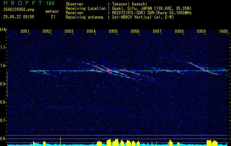Screen dimensions: 231x146
Task: Click the Receiver field label
Action: 75,13
